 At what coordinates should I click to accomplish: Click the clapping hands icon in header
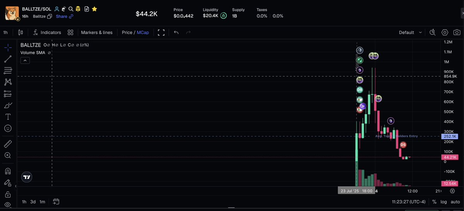click(63, 9)
